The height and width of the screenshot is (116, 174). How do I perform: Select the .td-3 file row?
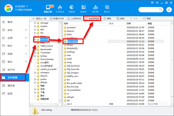(114, 104)
